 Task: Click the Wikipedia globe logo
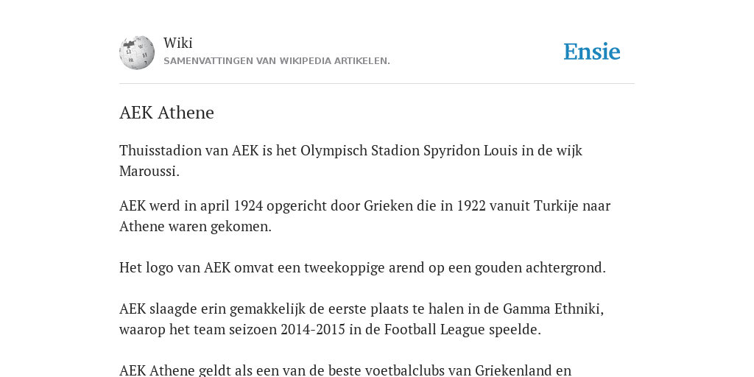(x=137, y=52)
